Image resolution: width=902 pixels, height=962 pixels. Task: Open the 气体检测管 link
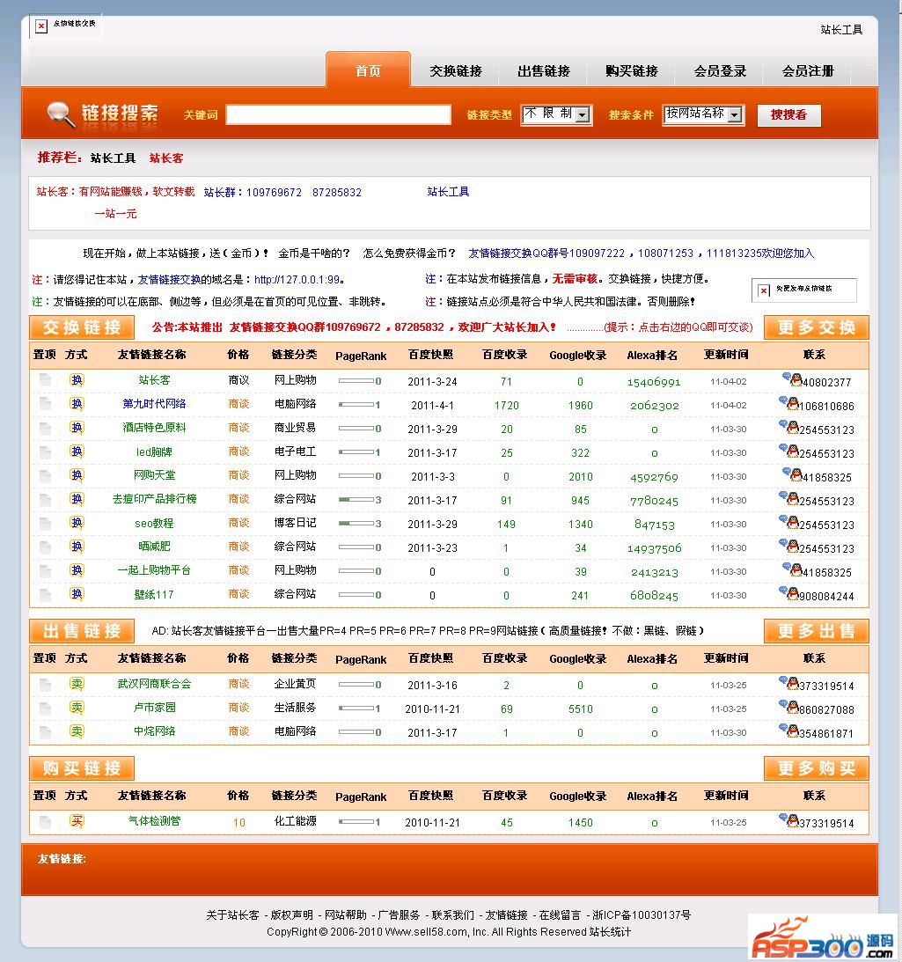click(154, 821)
